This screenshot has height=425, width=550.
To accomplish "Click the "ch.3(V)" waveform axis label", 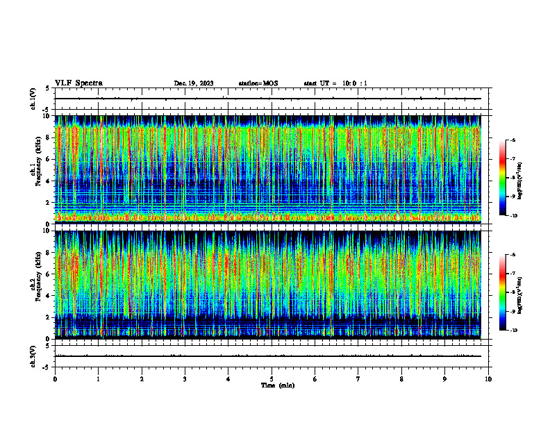I will (33, 356).
